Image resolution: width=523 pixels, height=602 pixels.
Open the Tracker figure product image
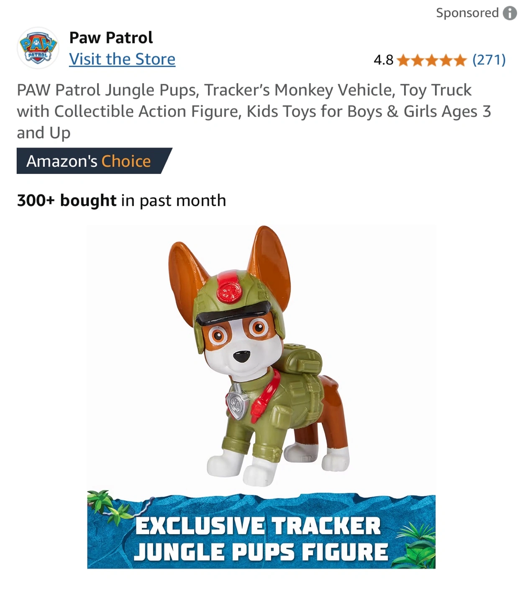pos(261,397)
